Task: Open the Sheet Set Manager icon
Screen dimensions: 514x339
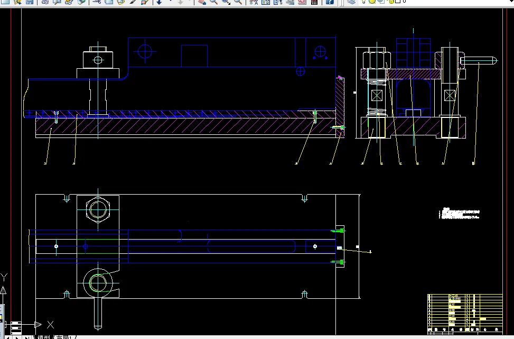Action: tap(290, 2)
